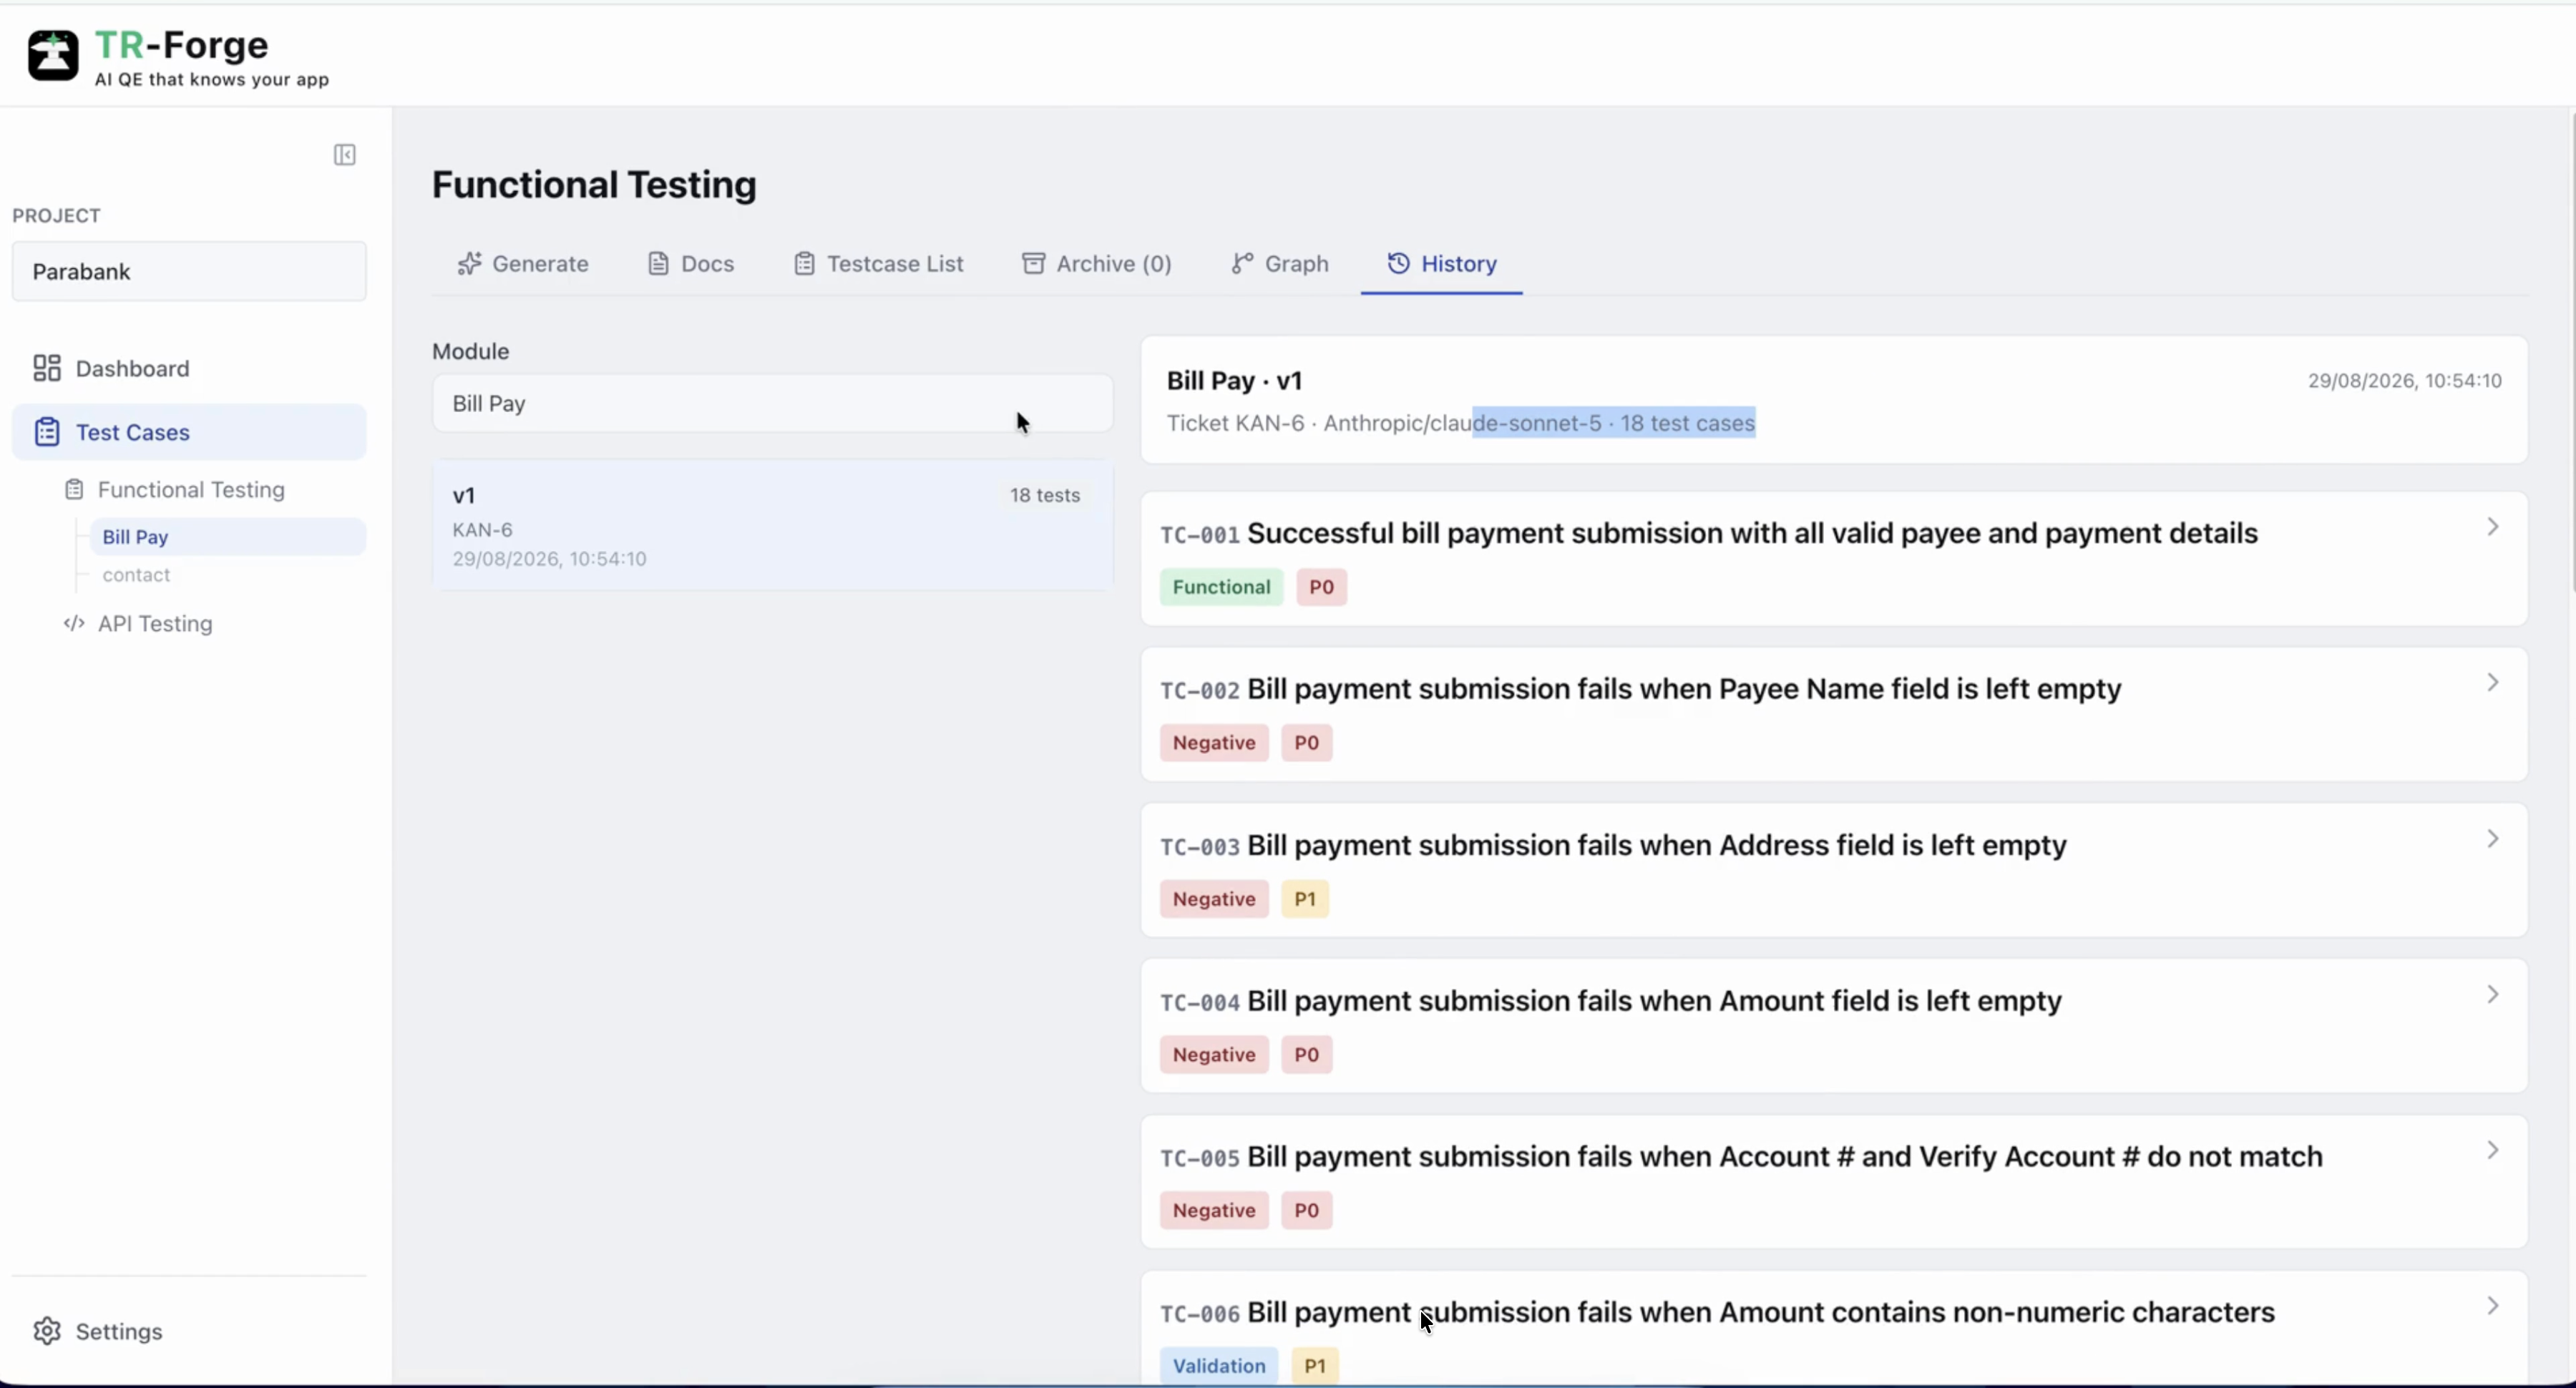Click the Validation tag on TC-006
This screenshot has height=1388, width=2576.
click(1219, 1366)
